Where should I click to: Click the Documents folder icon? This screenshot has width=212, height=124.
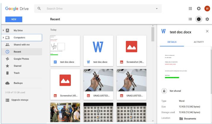[181, 119]
